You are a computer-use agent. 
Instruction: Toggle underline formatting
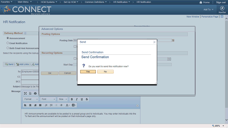[x=82, y=99]
